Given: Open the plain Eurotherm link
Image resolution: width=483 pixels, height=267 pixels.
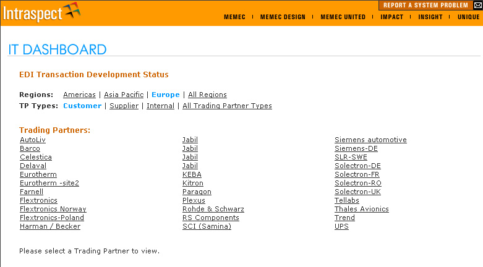Looking at the screenshot, I should tap(38, 174).
